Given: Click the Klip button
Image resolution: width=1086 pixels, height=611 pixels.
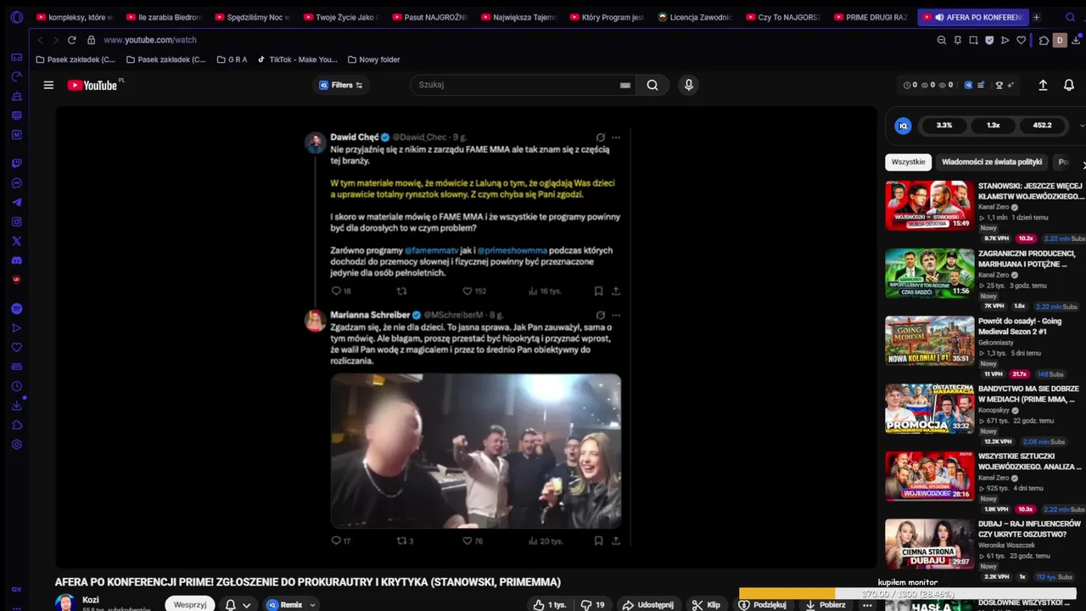Looking at the screenshot, I should [x=705, y=605].
